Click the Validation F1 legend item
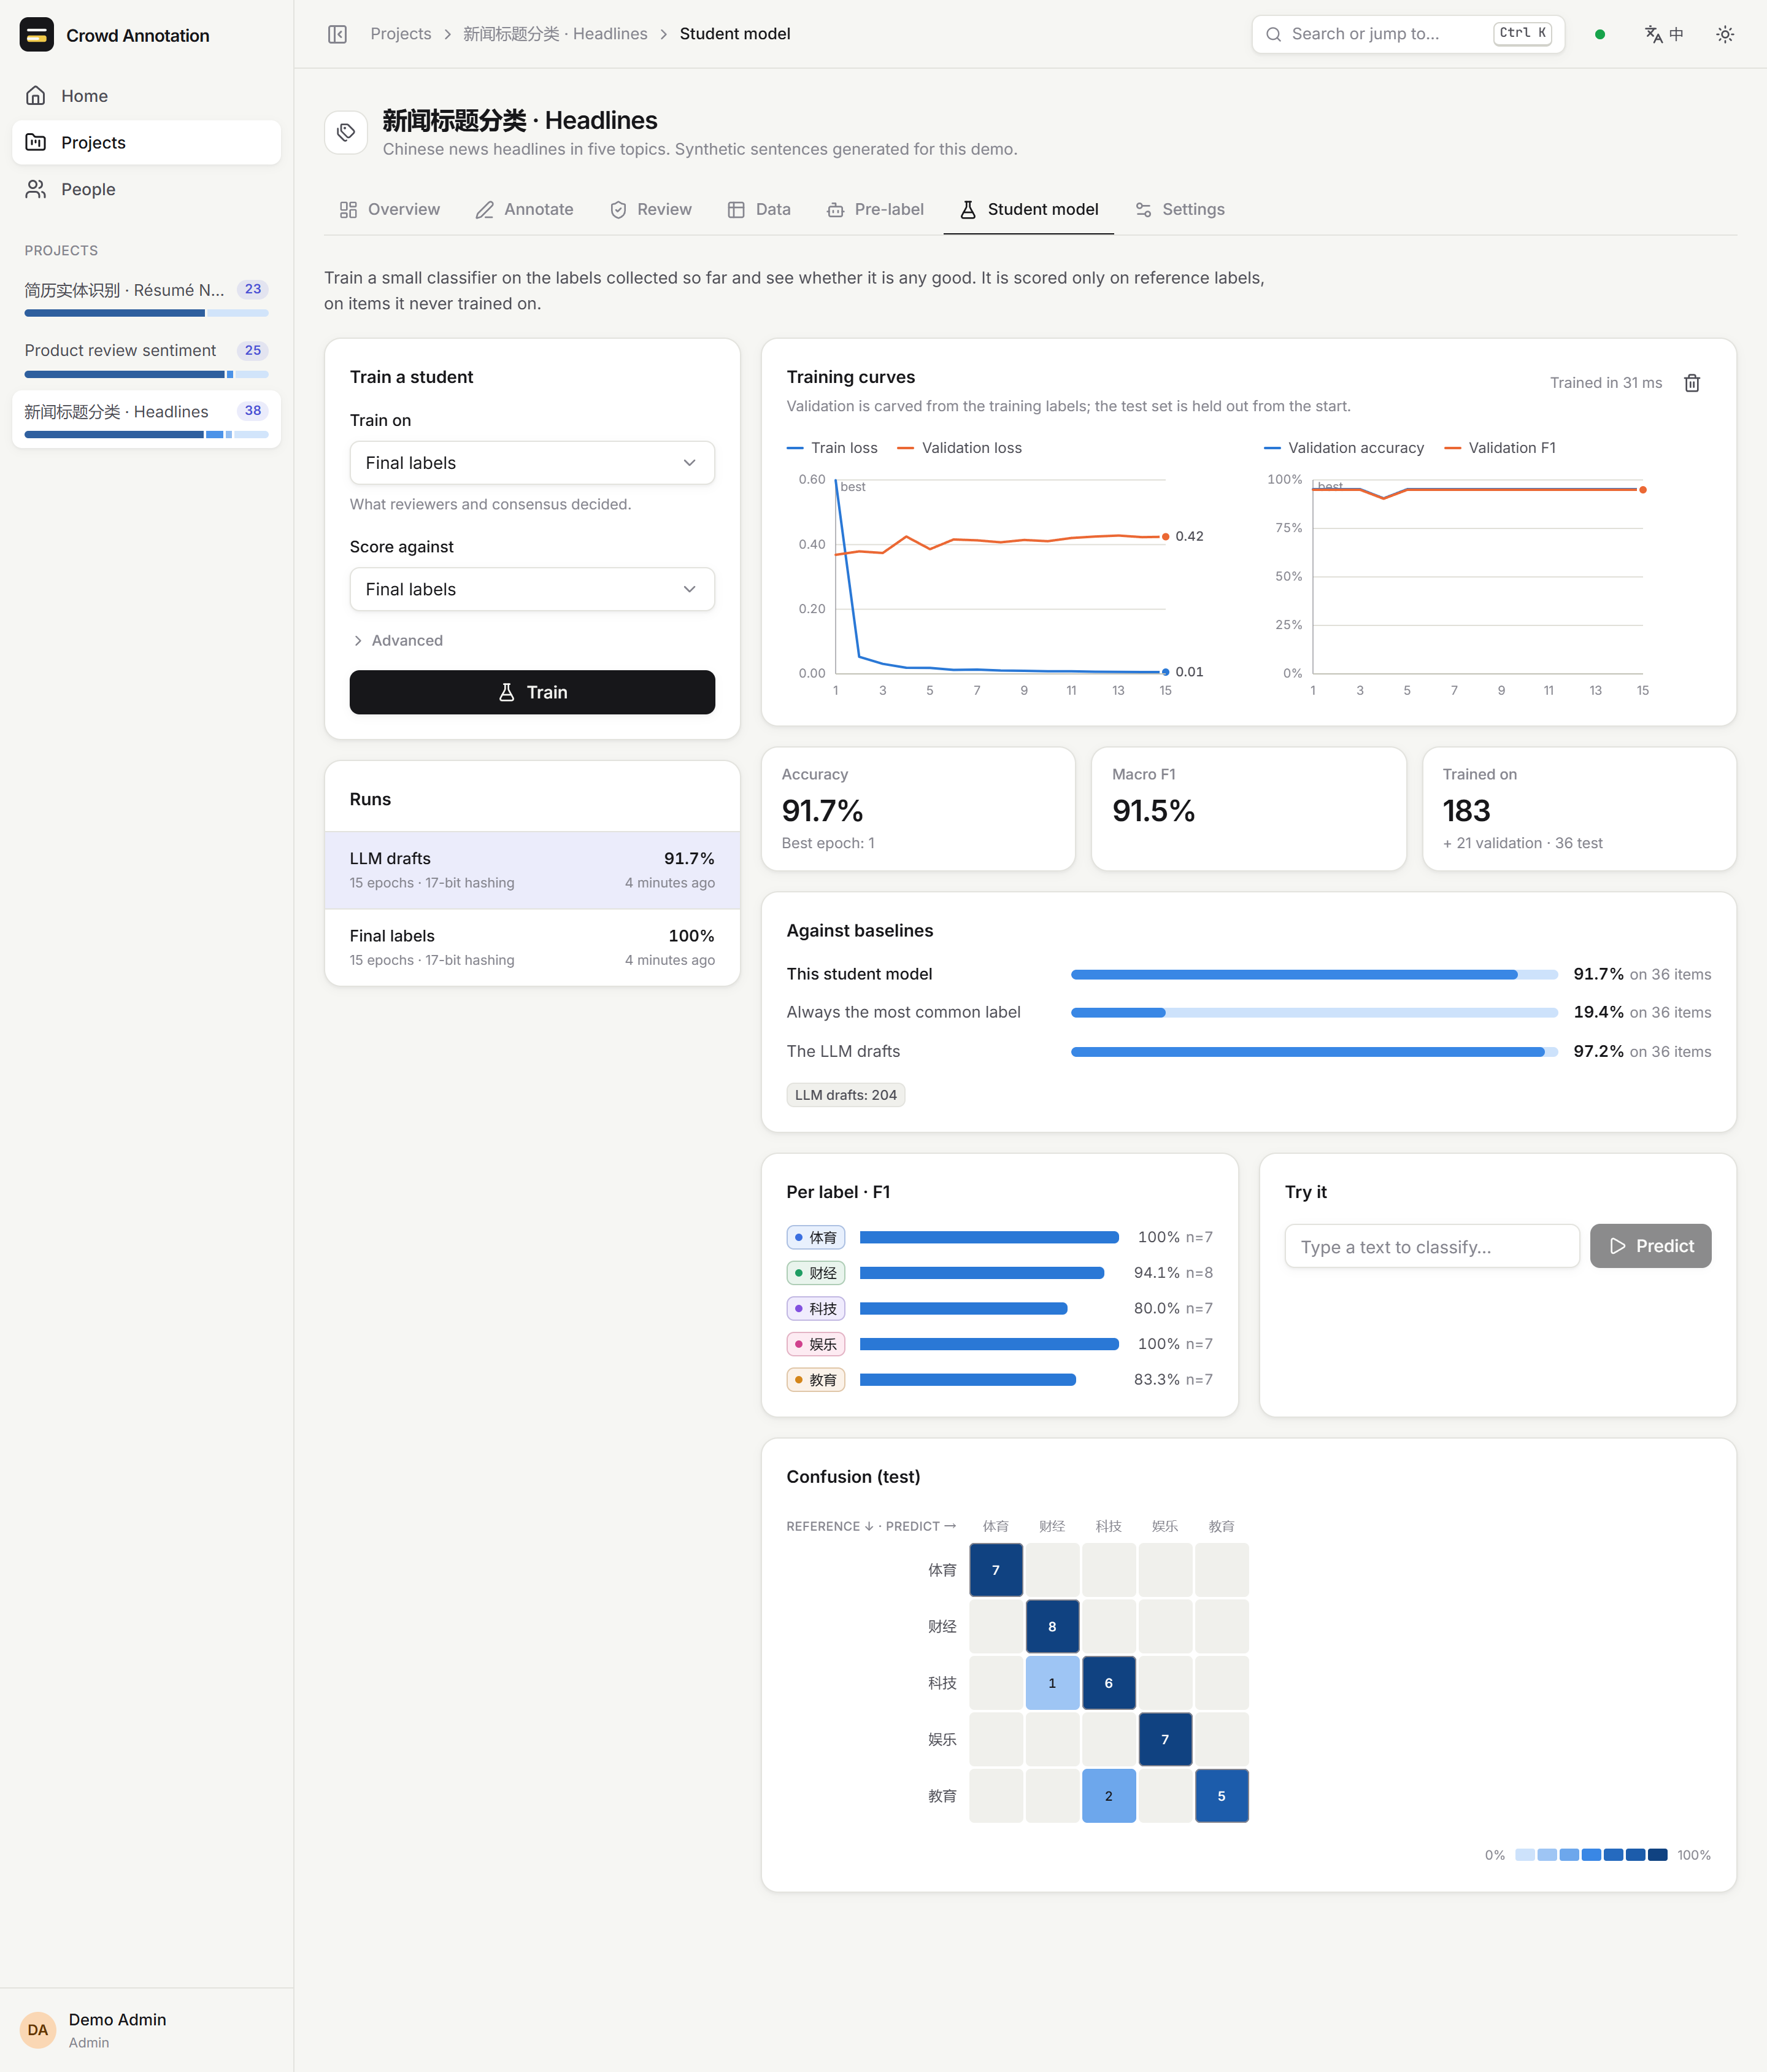Screen dimensions: 1767x2072 [1500, 448]
